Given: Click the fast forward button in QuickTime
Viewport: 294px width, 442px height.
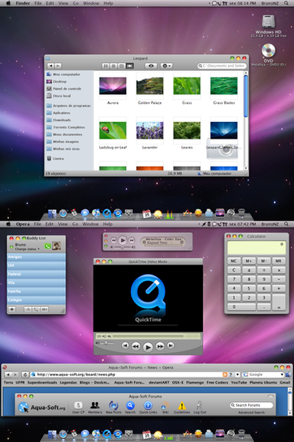Looking at the screenshot, I should click(160, 346).
